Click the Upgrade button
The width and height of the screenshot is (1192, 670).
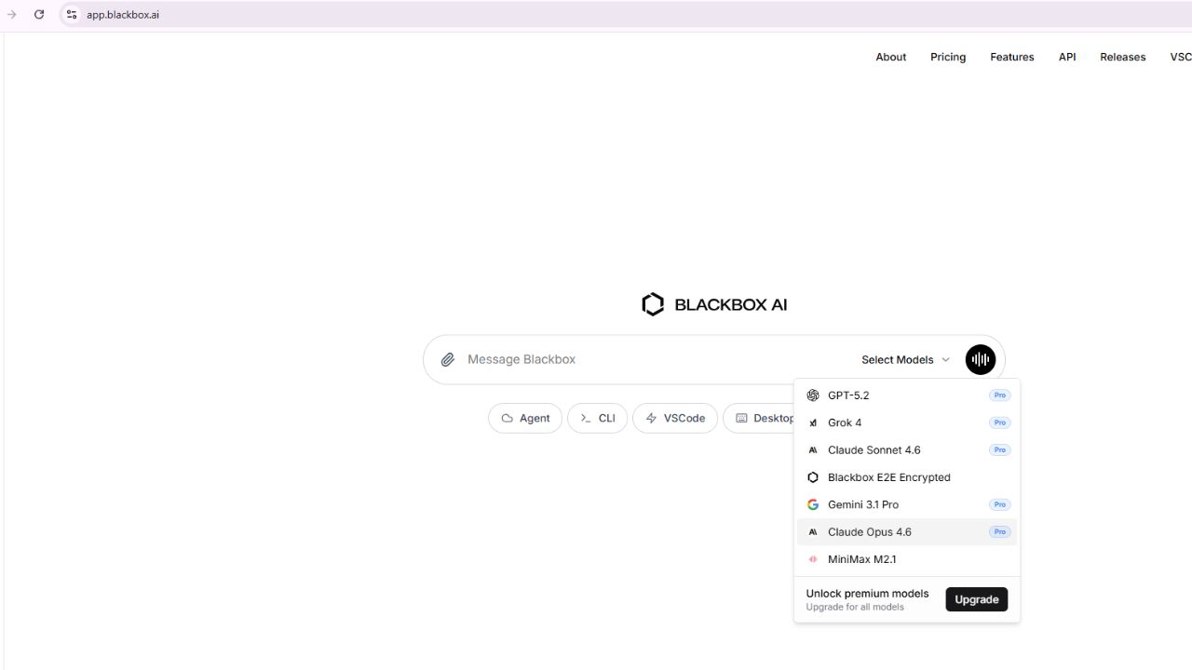tap(976, 599)
